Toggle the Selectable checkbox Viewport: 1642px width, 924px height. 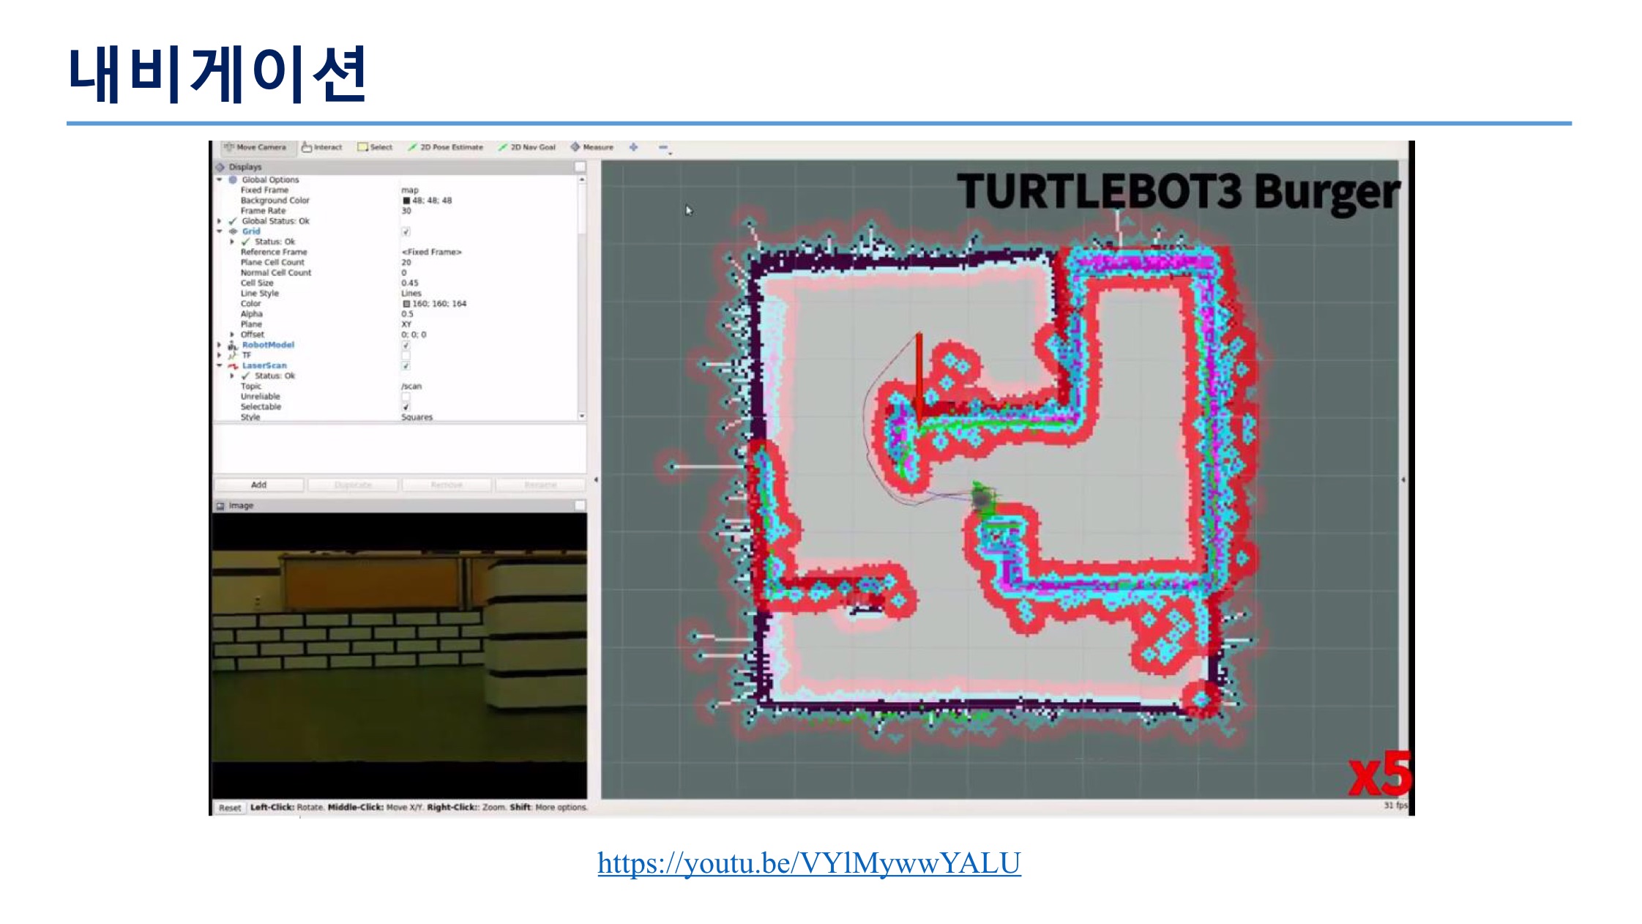coord(406,407)
